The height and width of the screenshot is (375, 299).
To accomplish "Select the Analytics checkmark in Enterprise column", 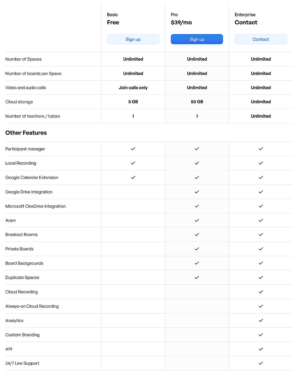I will click(261, 320).
